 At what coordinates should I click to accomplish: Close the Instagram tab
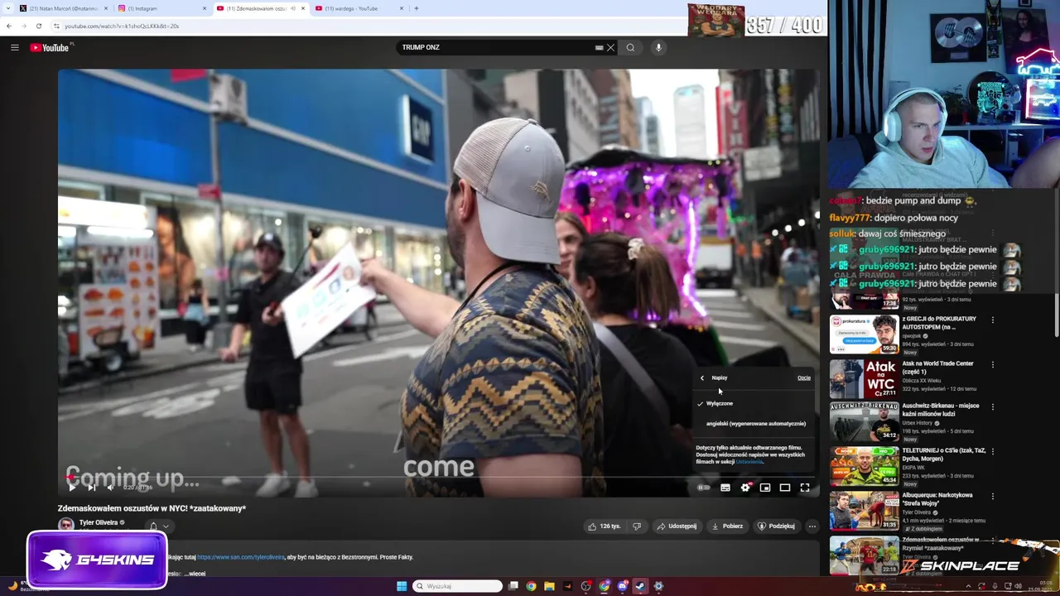click(205, 8)
